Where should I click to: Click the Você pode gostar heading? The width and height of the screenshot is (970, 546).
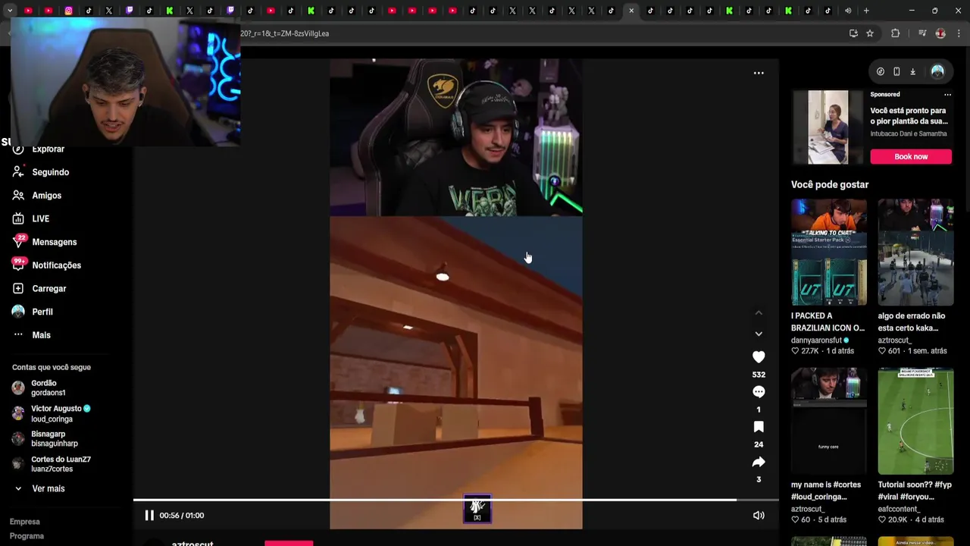coord(830,184)
